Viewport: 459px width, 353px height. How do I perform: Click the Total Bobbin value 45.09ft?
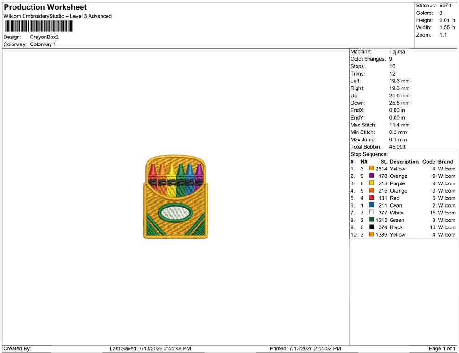[397, 147]
